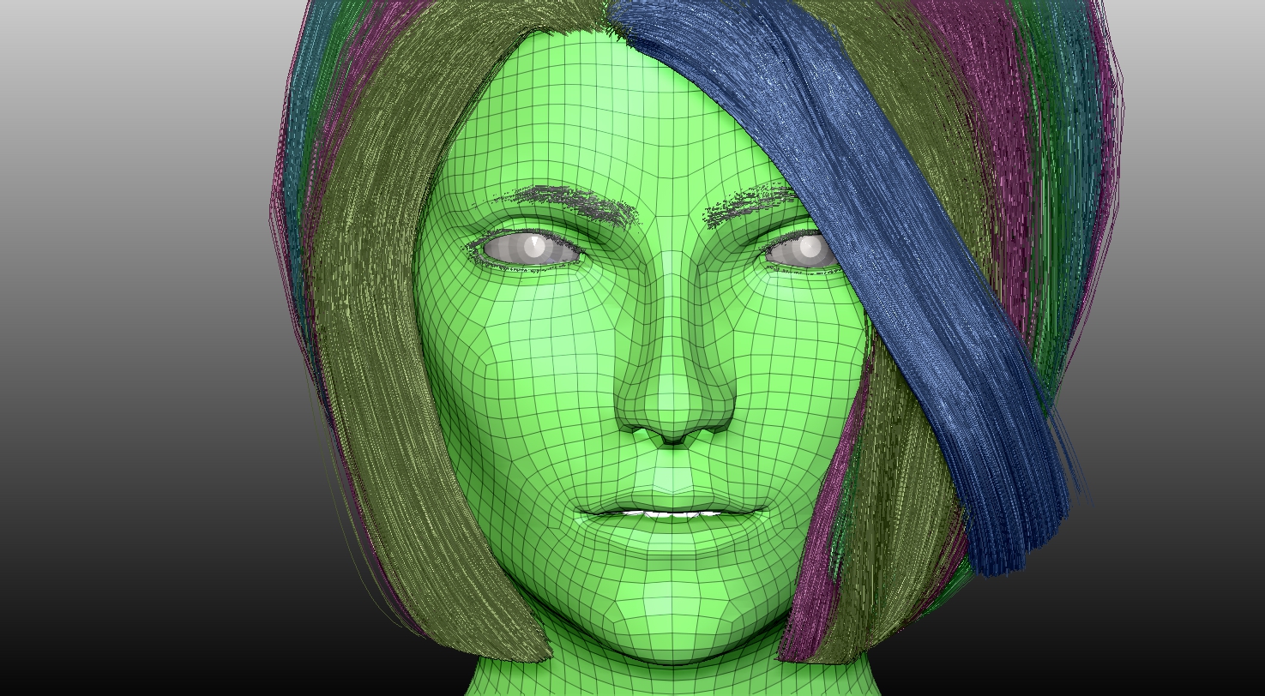Click the empty gray background at left
This screenshot has height=696, width=1265.
[129, 257]
